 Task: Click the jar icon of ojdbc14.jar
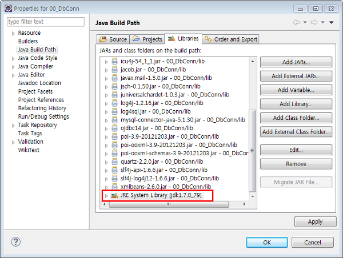[115, 128]
